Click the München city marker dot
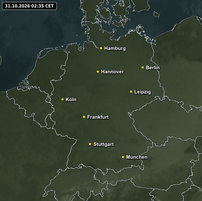The image size is (202, 201). [x=123, y=157]
